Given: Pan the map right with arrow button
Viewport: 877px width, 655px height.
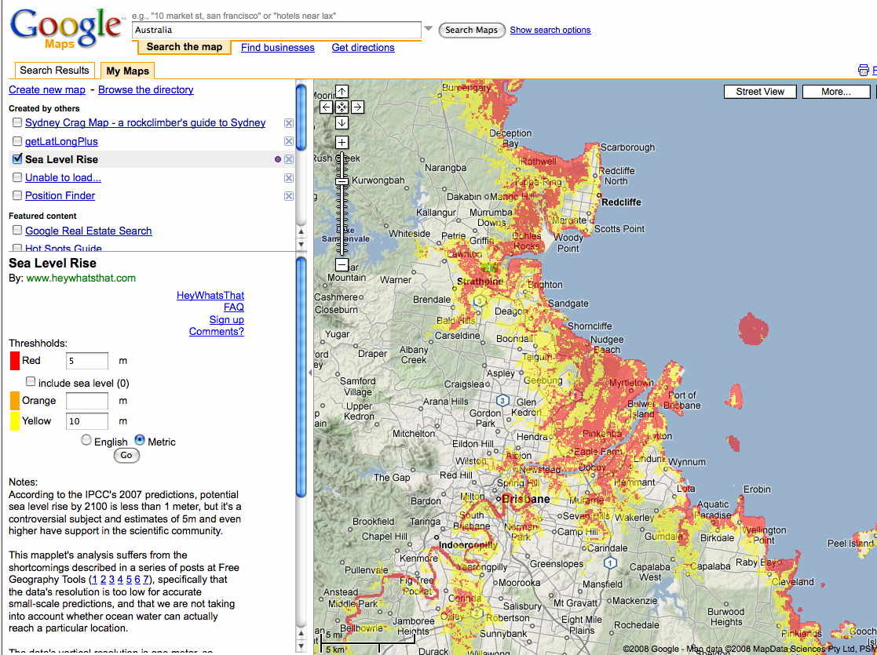Looking at the screenshot, I should (x=357, y=107).
